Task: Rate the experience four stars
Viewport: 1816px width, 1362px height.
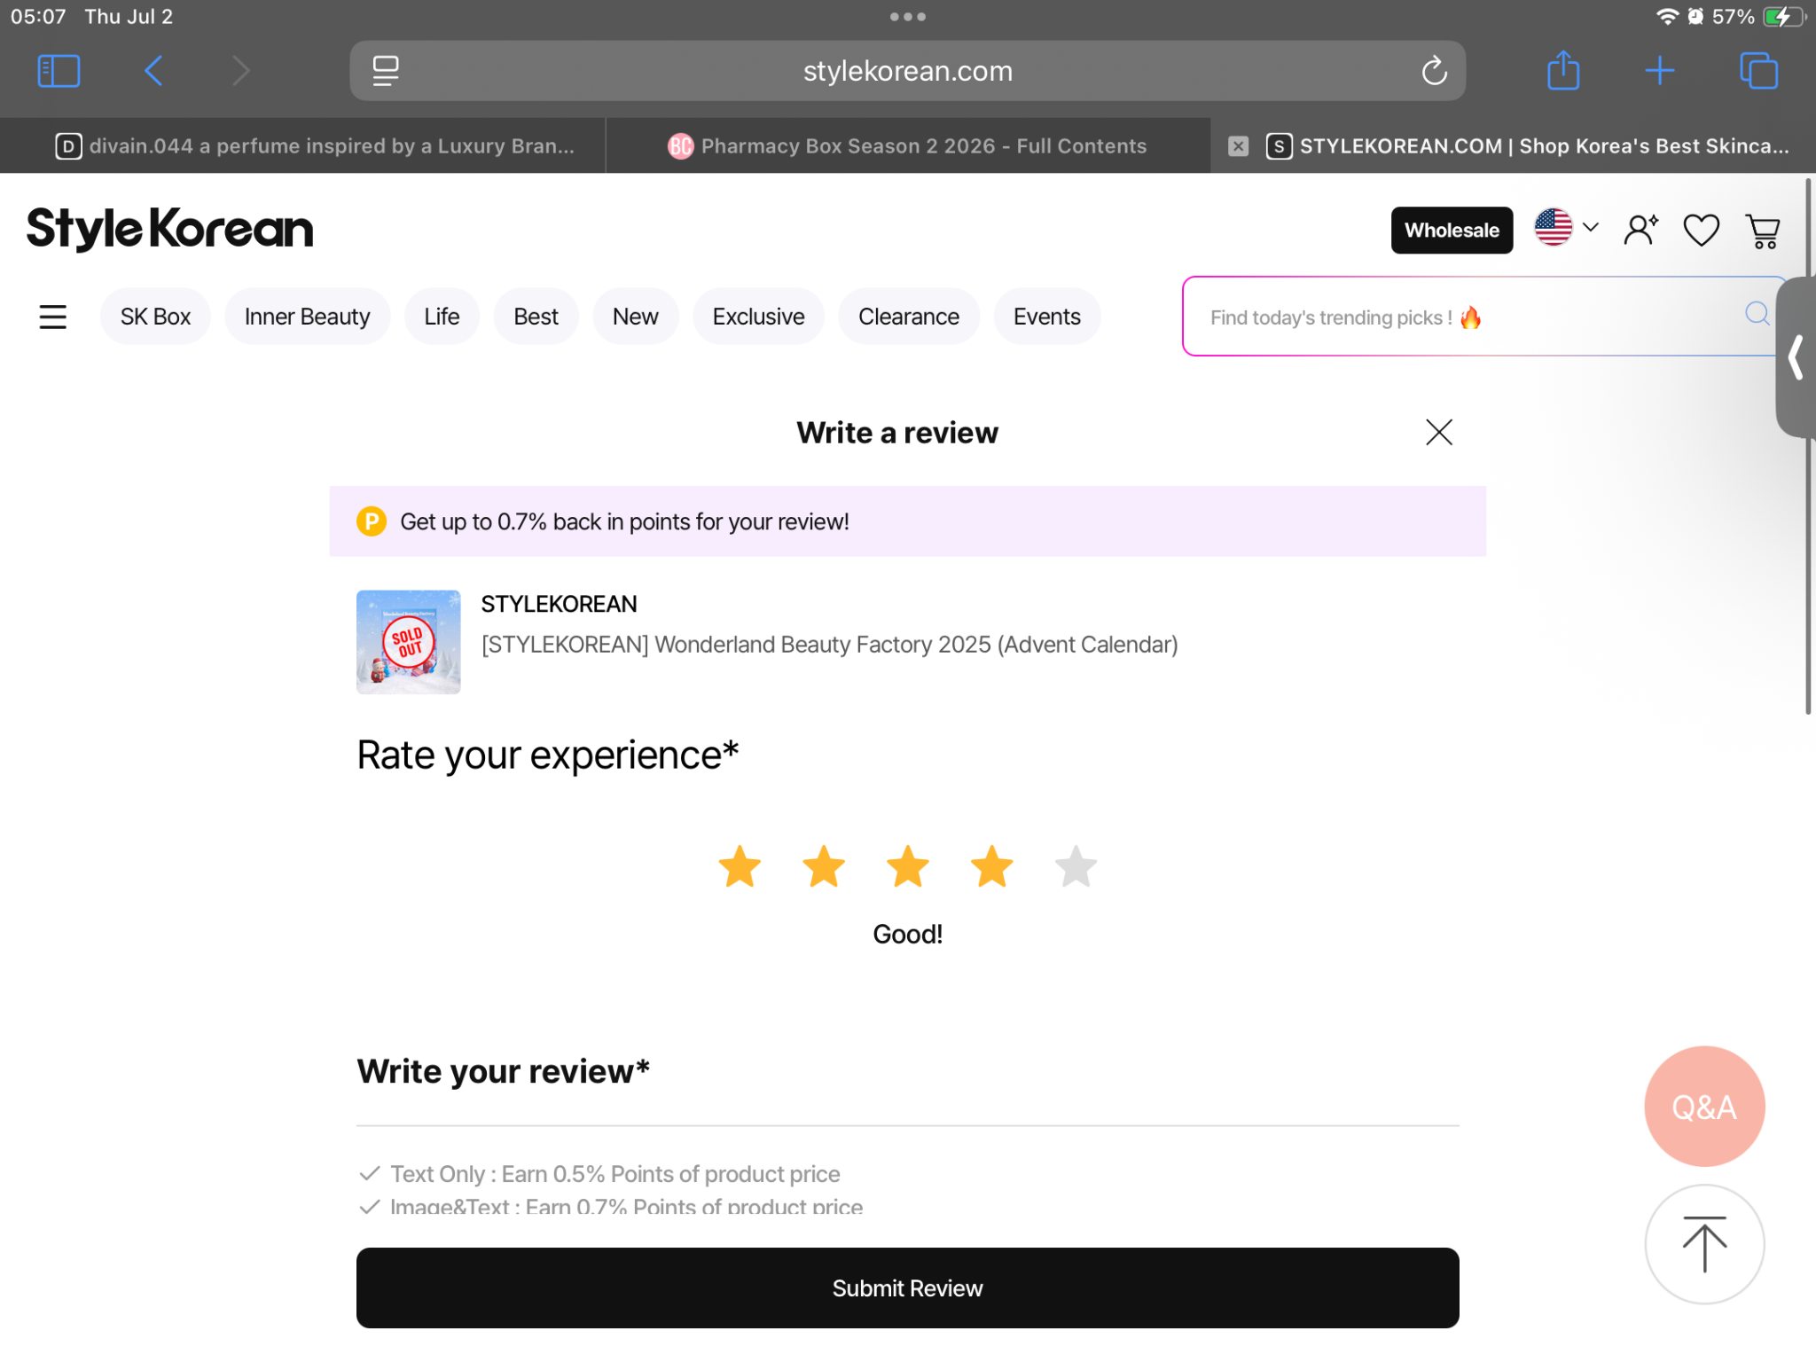Action: pos(991,866)
